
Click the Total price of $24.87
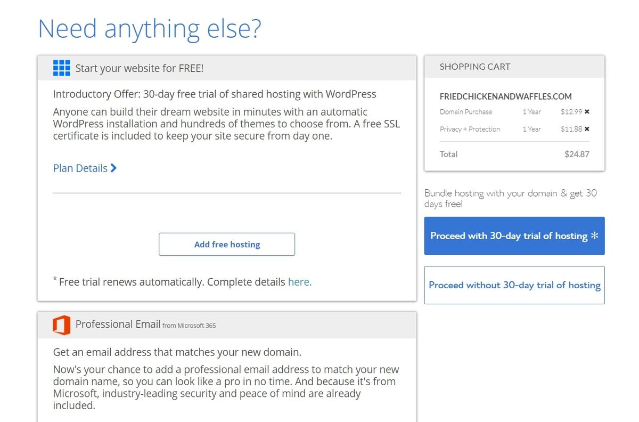point(577,154)
